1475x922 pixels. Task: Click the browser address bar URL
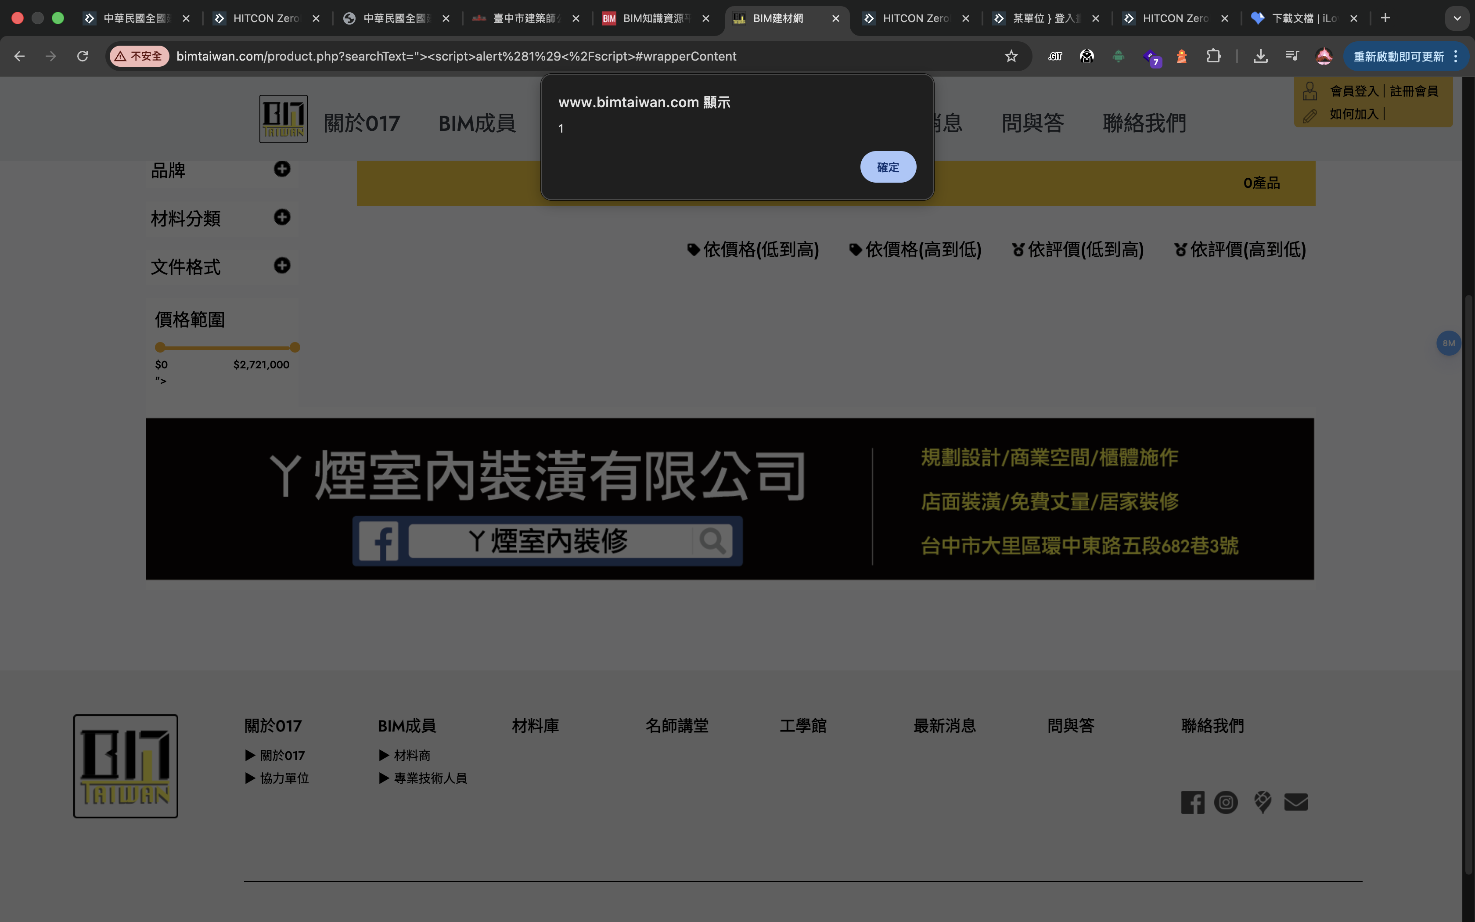pyautogui.click(x=457, y=56)
